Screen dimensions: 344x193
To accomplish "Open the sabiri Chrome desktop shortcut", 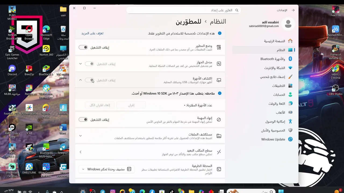I will pos(335,72).
